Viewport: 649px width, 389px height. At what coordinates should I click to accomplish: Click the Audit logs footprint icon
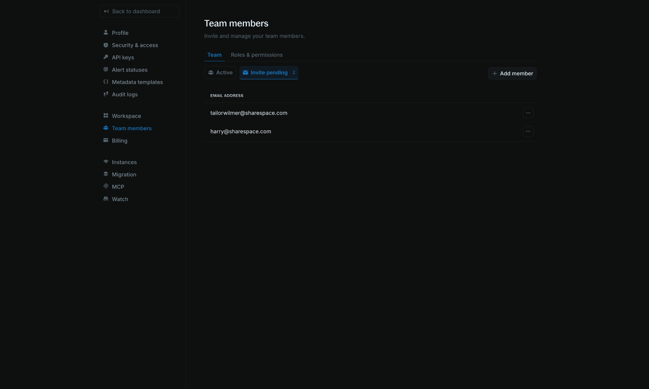(x=106, y=94)
